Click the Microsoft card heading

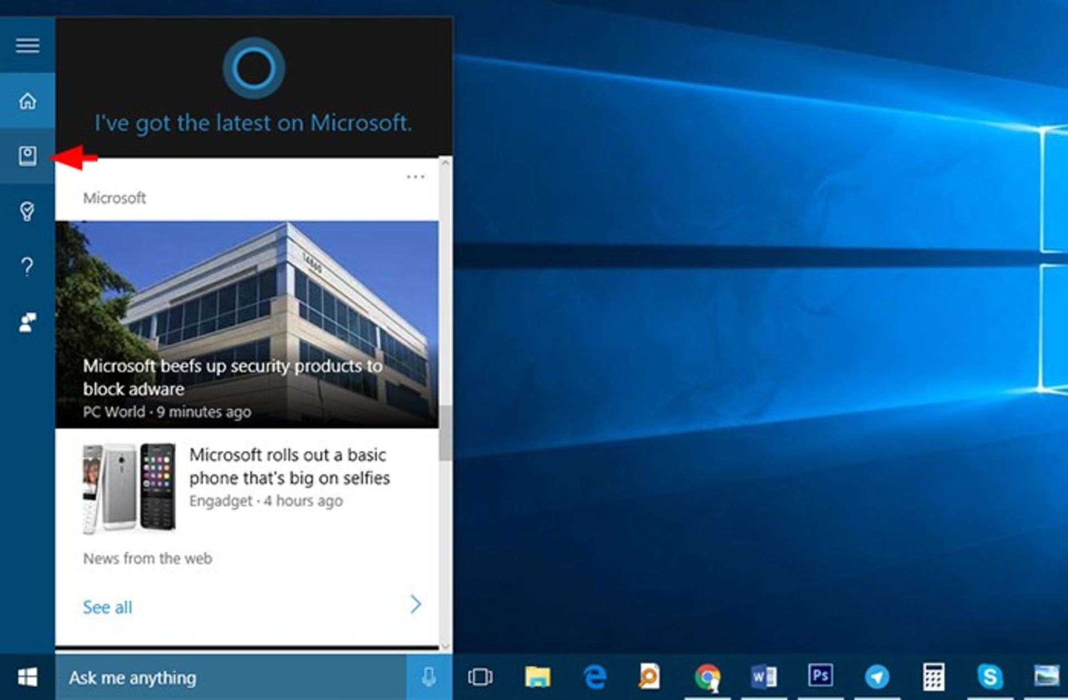tap(115, 198)
